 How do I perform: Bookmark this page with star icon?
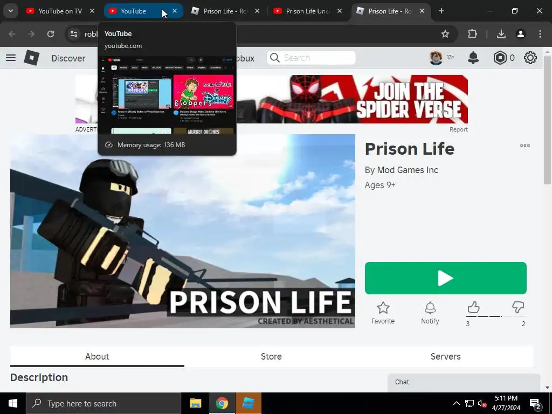pyautogui.click(x=445, y=34)
